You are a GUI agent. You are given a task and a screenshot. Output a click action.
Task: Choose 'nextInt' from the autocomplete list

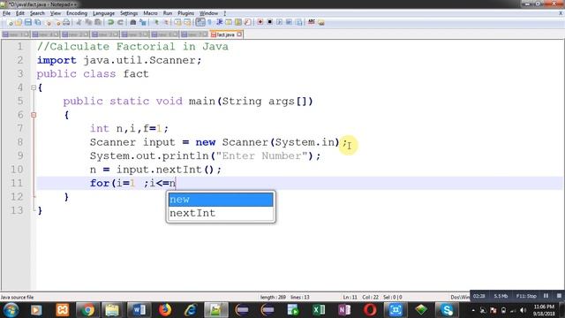click(x=221, y=213)
